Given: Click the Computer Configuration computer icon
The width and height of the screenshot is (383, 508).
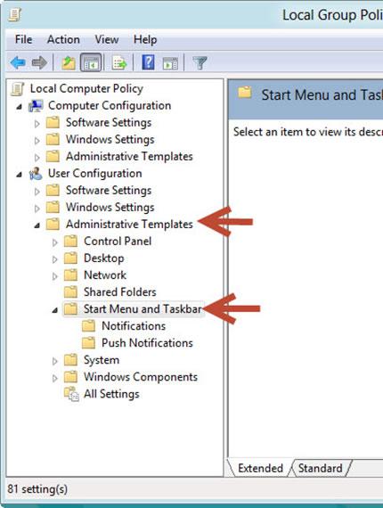Looking at the screenshot, I should pos(36,106).
